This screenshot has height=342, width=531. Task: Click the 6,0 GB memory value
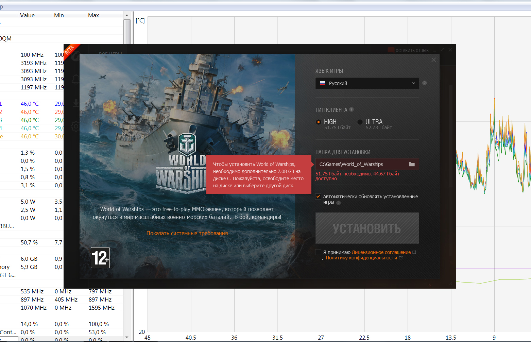point(29,259)
